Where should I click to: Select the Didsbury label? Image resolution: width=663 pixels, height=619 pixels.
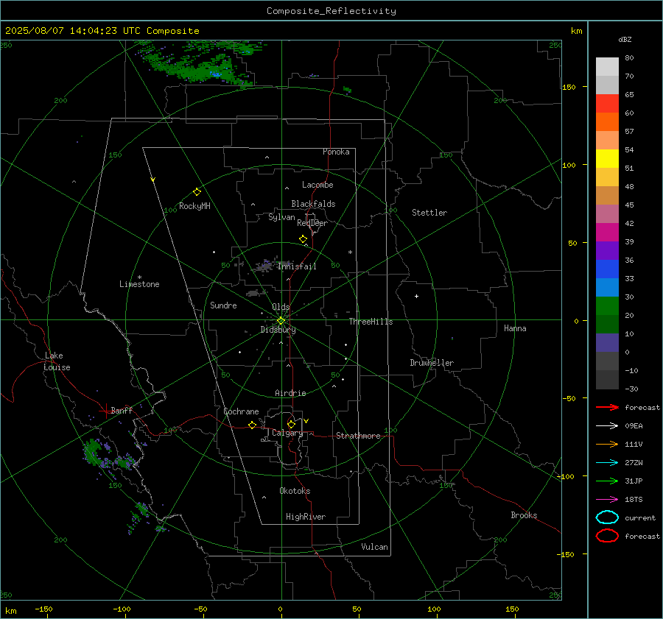(x=278, y=330)
